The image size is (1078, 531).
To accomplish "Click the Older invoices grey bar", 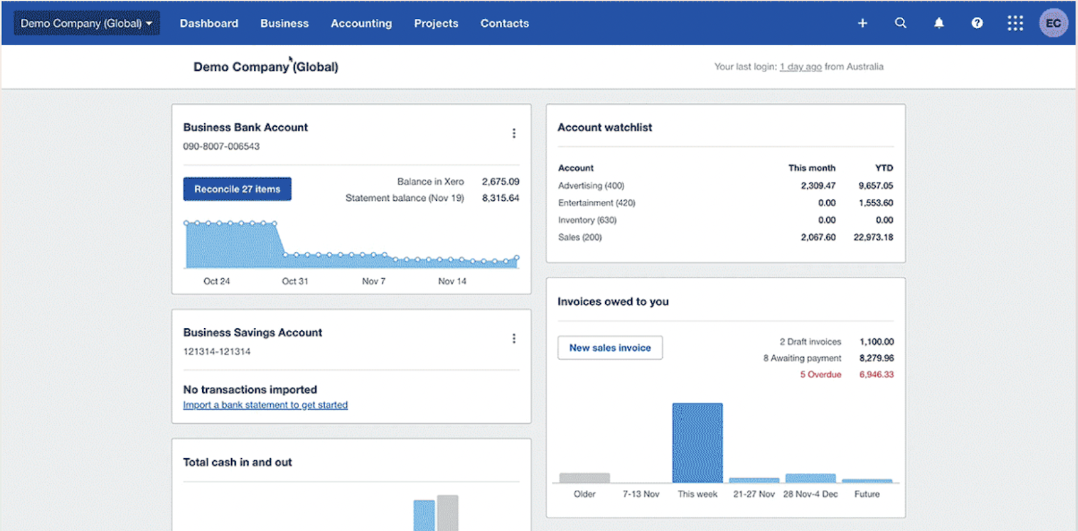I will tap(584, 478).
